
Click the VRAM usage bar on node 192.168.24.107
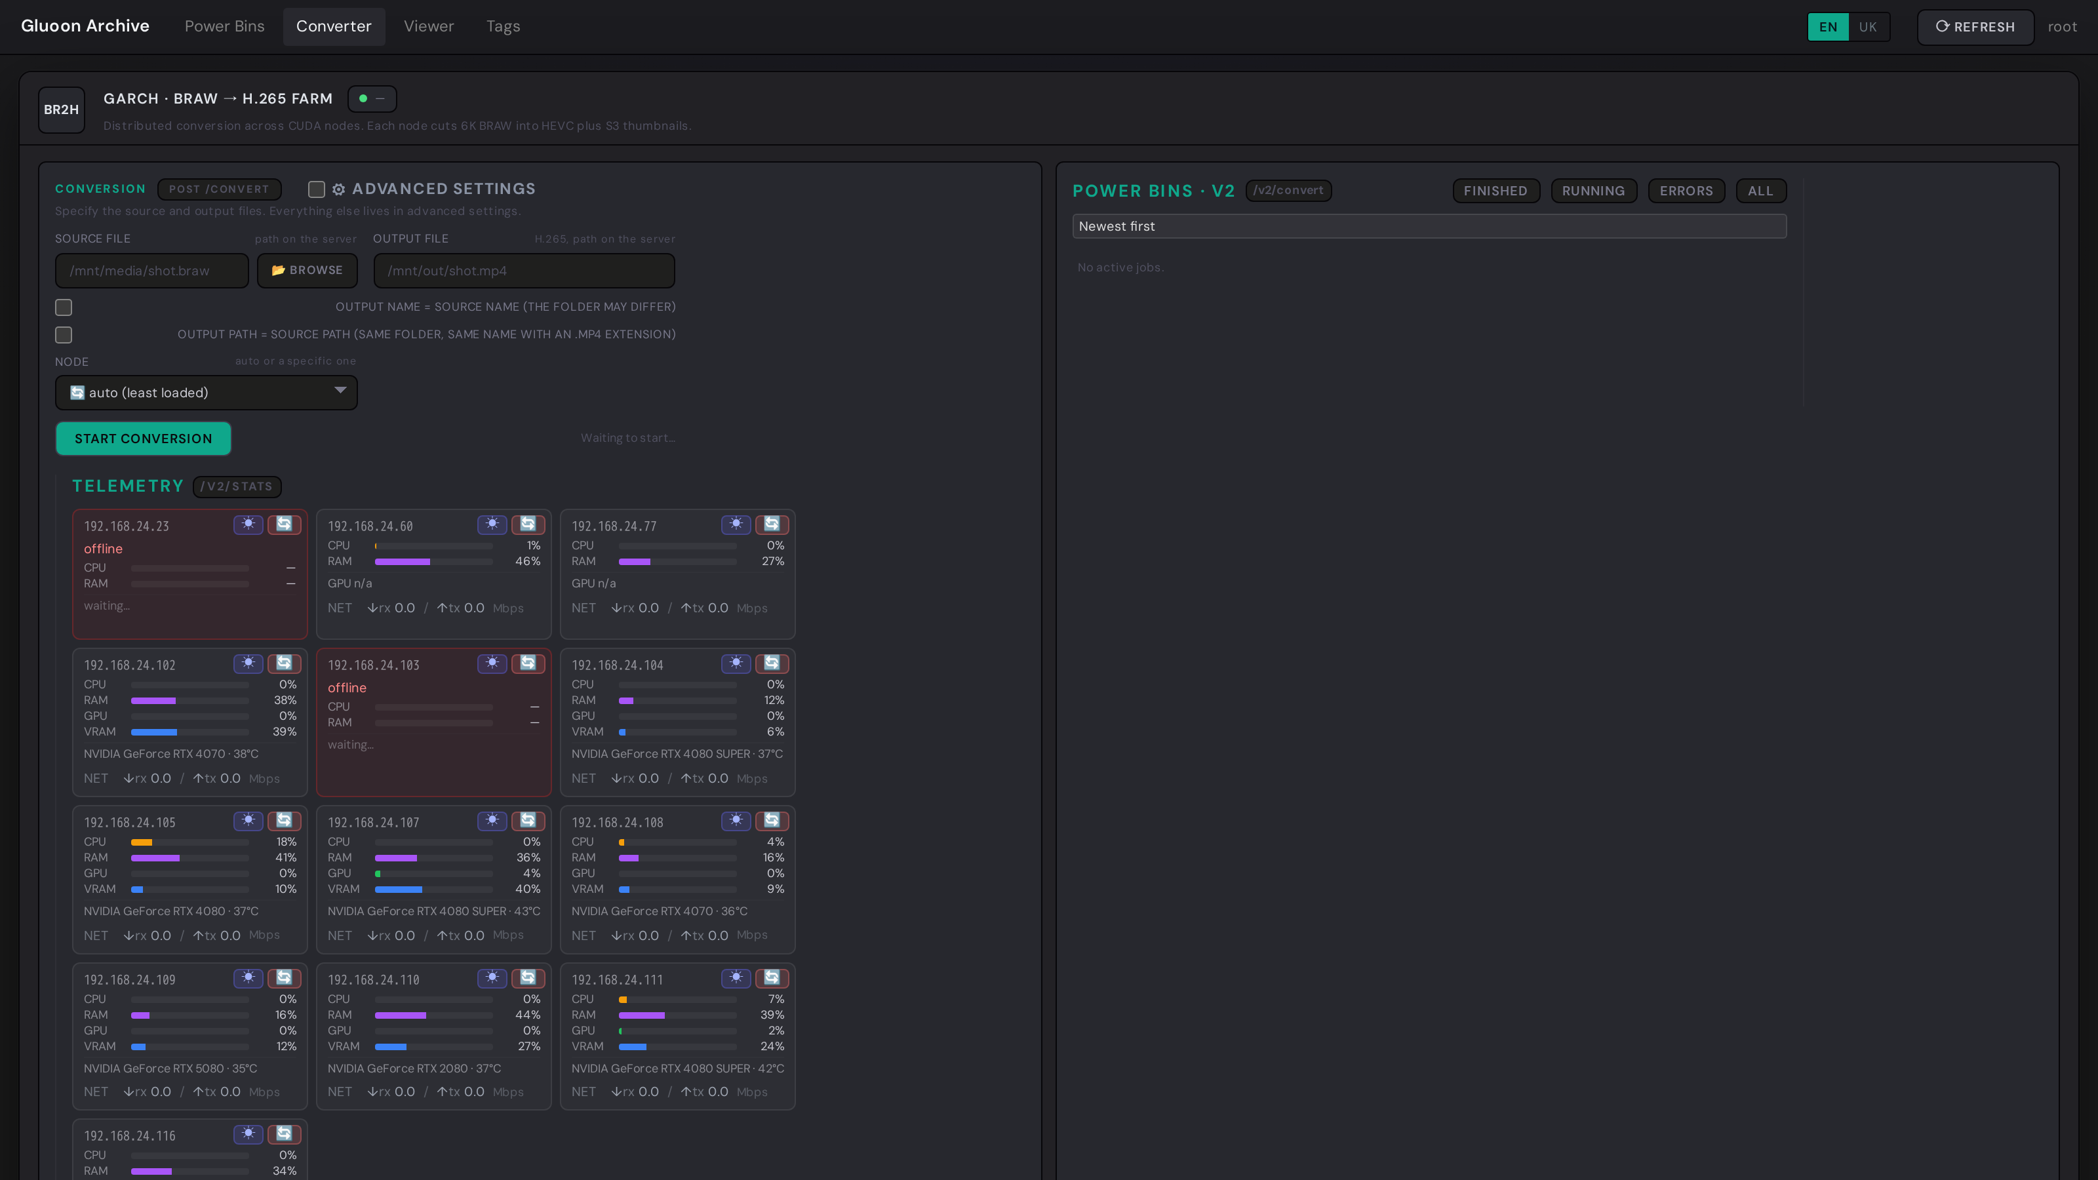(x=433, y=890)
